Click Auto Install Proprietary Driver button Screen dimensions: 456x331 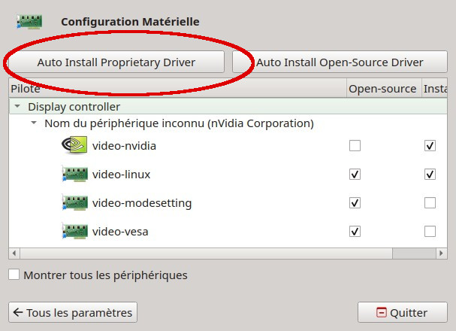[116, 62]
